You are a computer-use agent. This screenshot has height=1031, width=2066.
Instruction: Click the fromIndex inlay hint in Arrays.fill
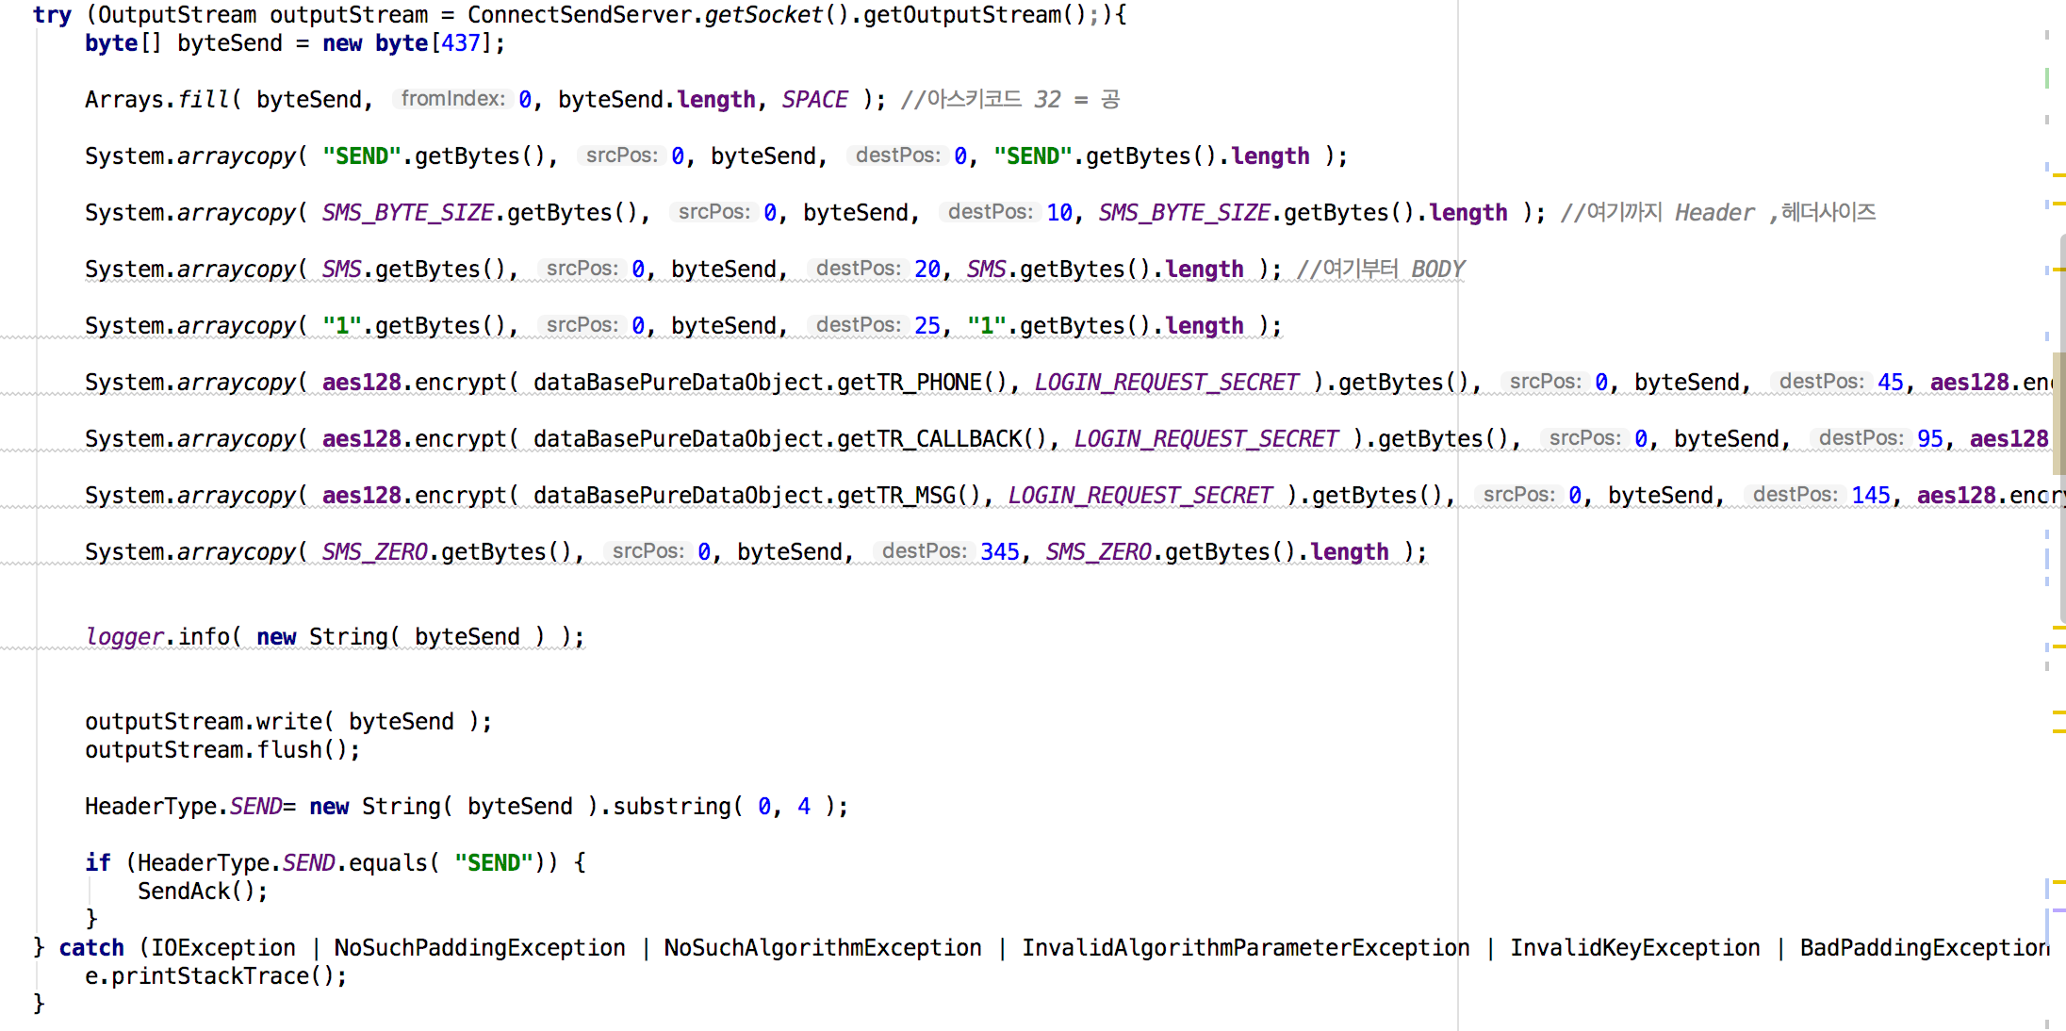452,99
